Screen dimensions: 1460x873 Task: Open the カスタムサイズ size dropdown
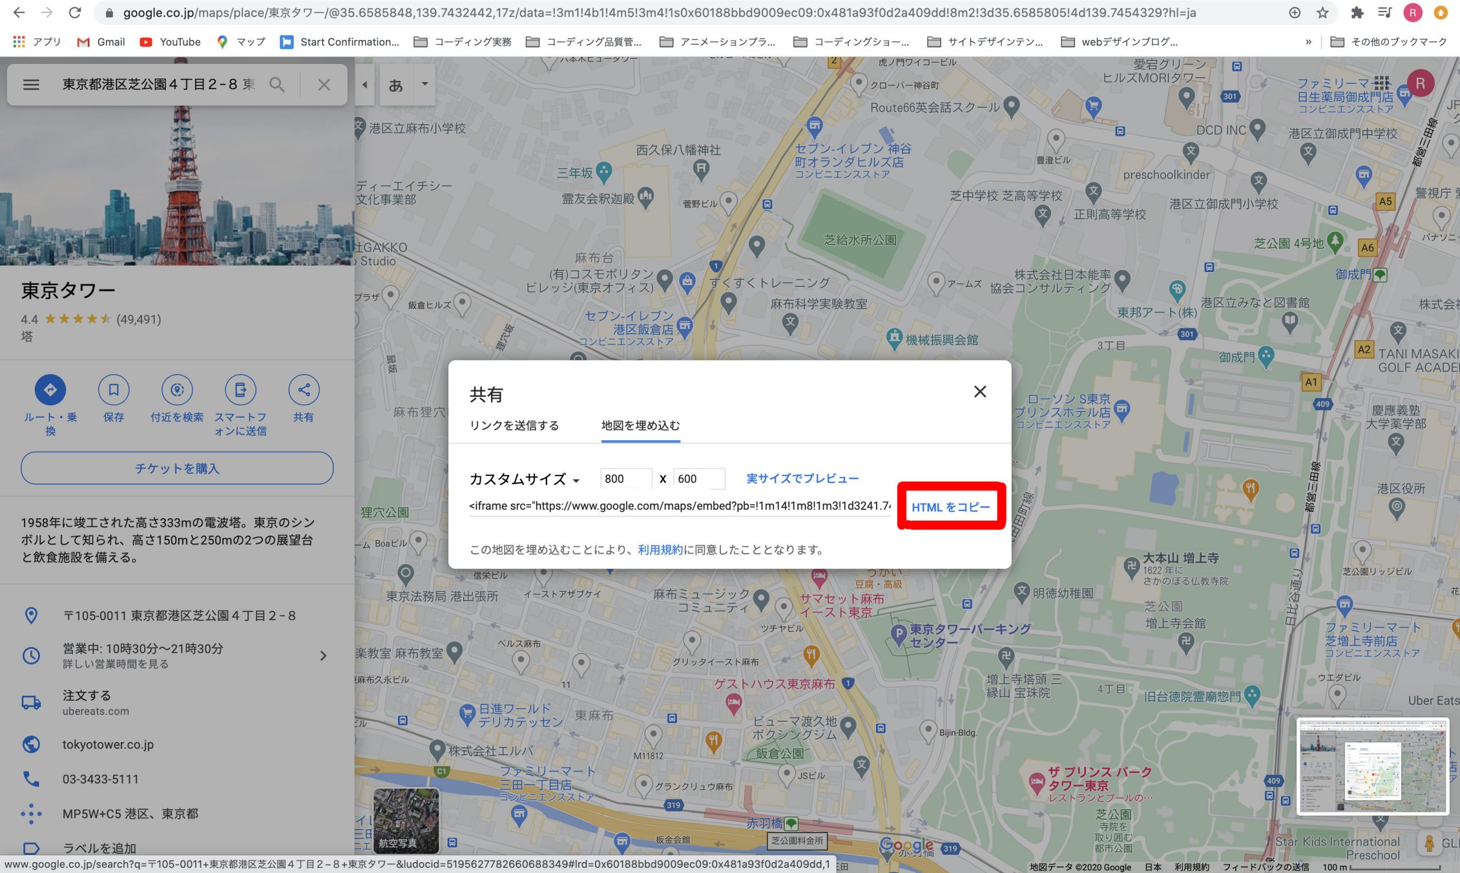[524, 480]
